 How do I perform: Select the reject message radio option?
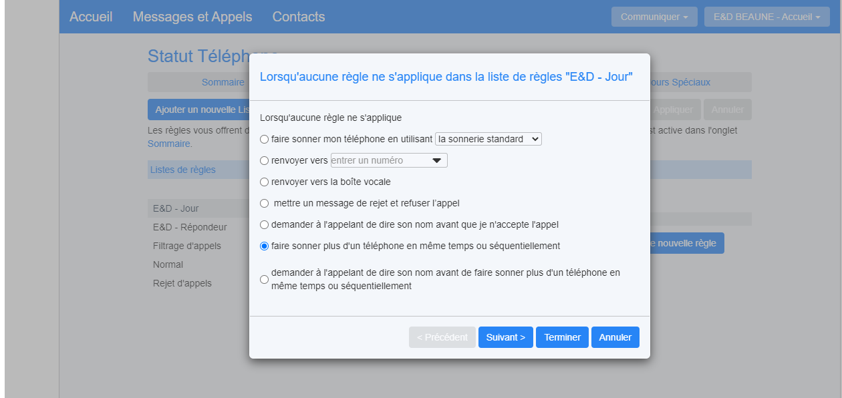[264, 203]
